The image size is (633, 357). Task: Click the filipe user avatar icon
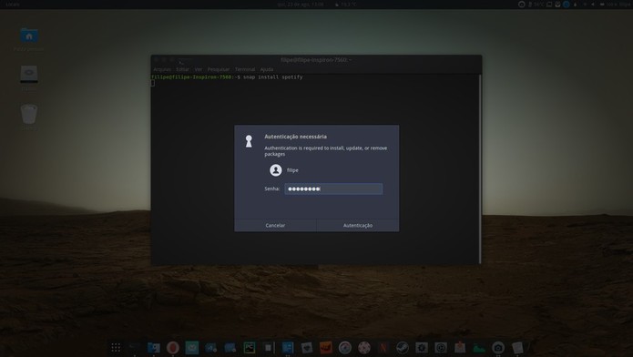click(x=276, y=170)
